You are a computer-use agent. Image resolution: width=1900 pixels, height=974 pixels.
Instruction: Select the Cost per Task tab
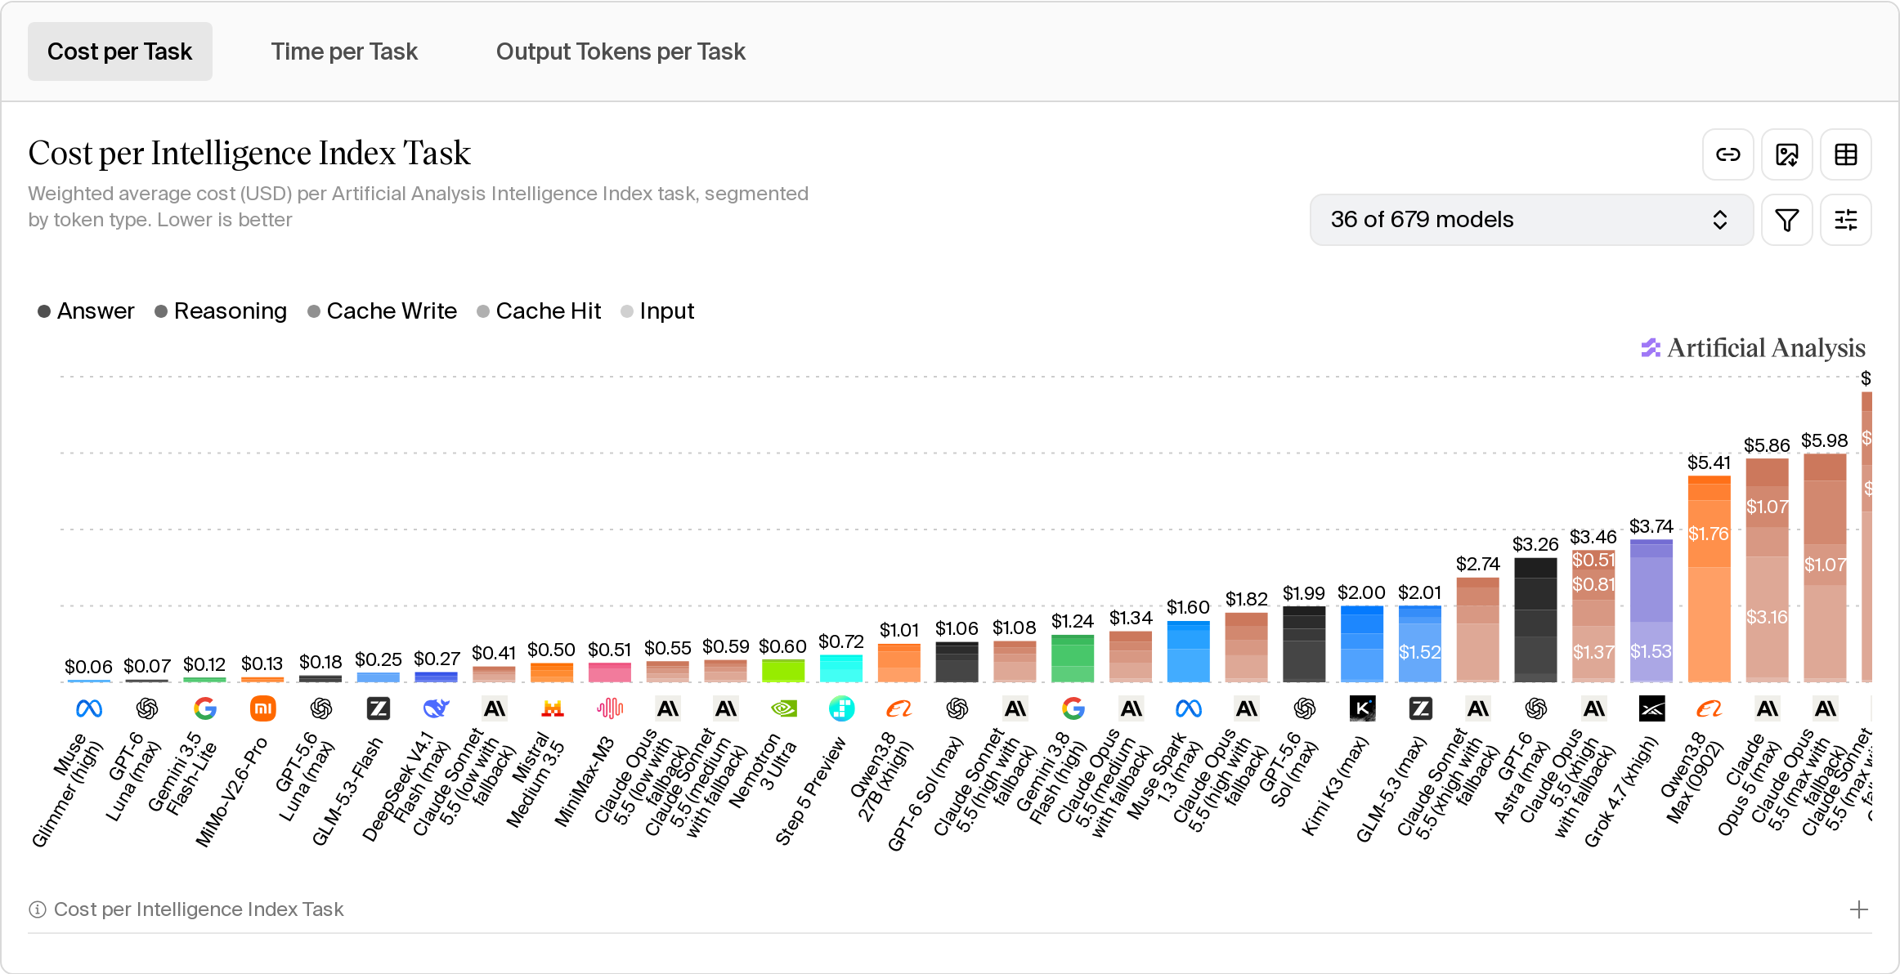pos(120,51)
